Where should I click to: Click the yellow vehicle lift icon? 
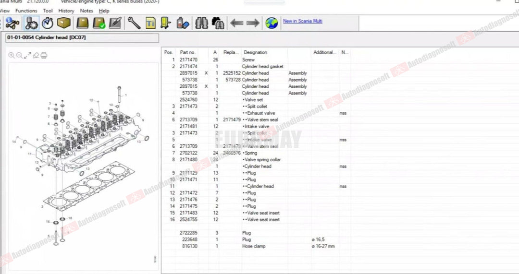165,23
